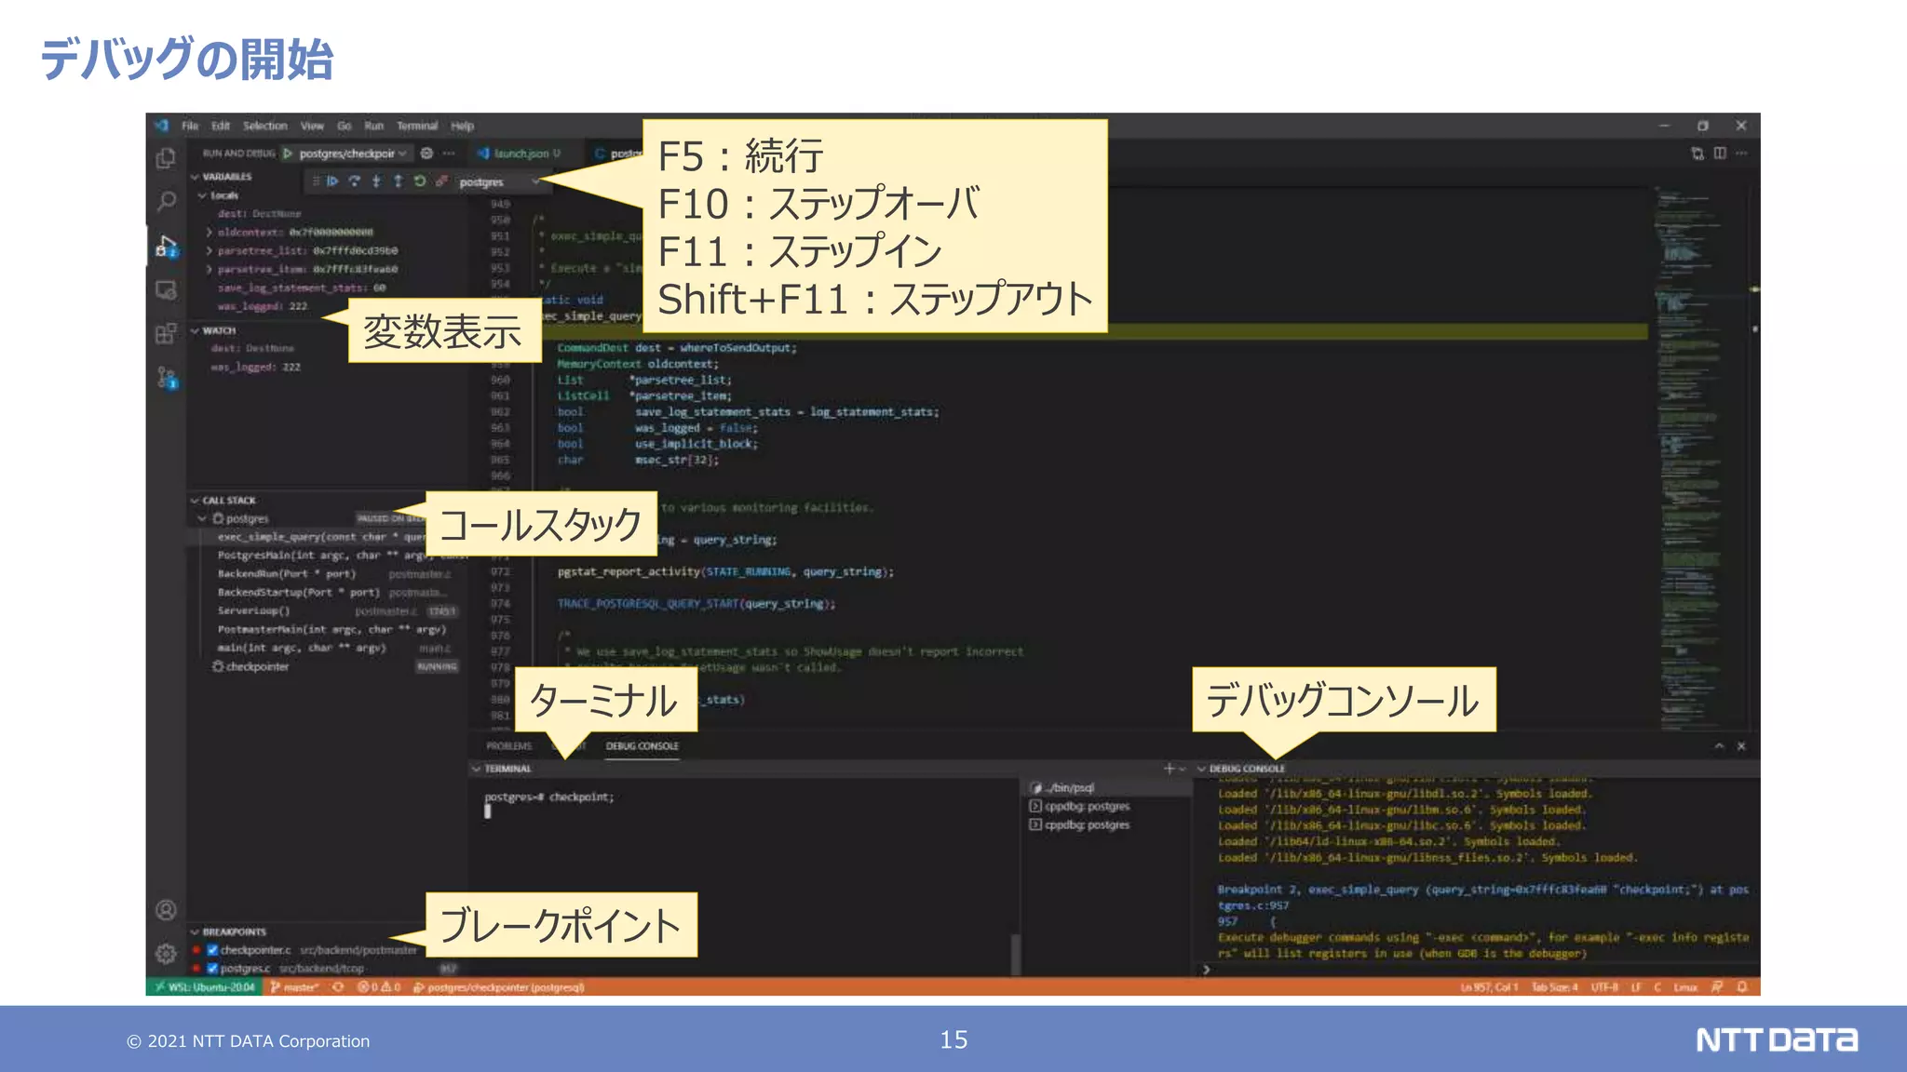The width and height of the screenshot is (1907, 1072).
Task: Click the master branch in status bar
Action: click(x=294, y=987)
